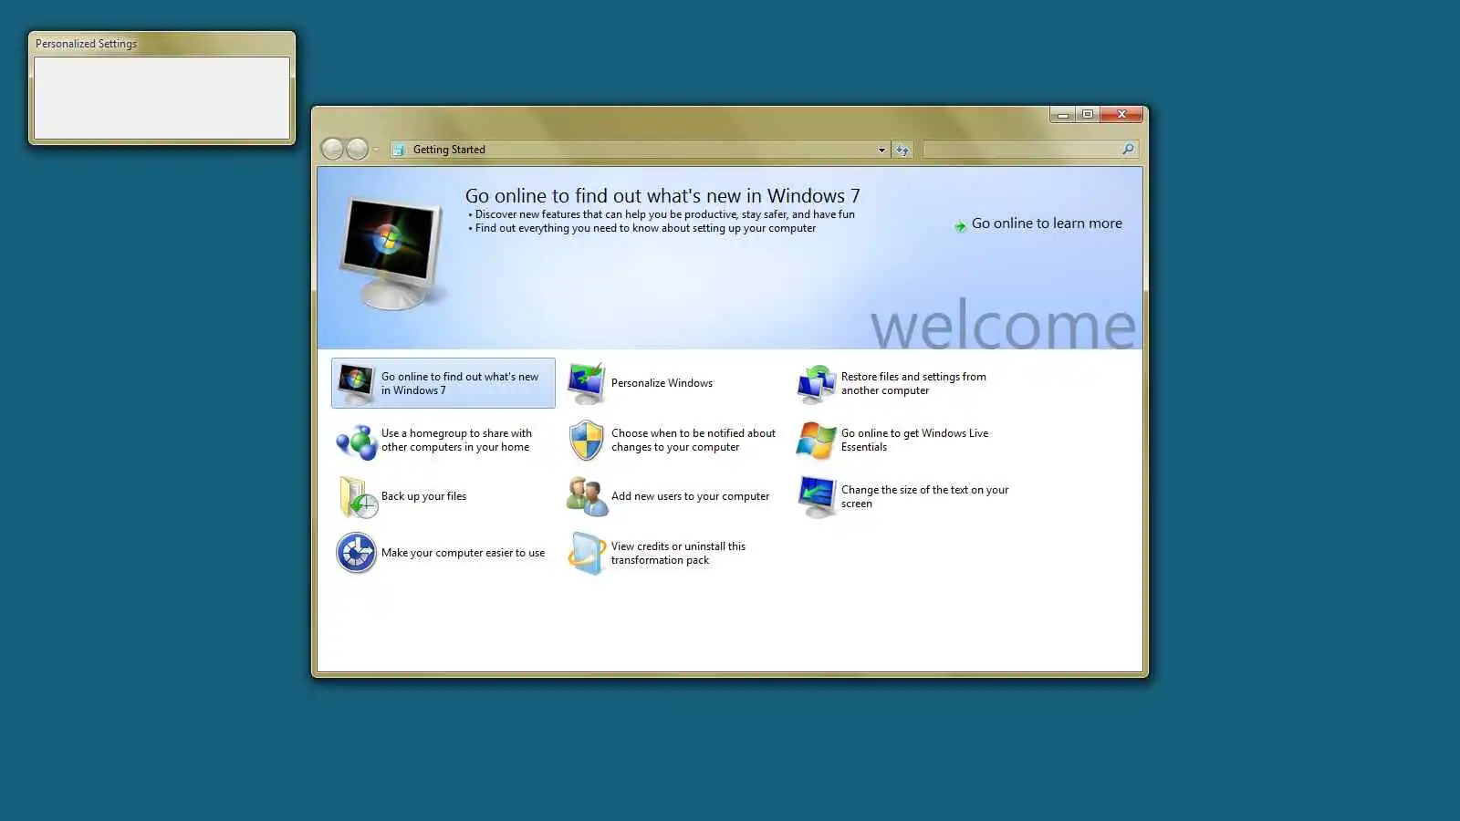The height and width of the screenshot is (821, 1460).
Task: Click the transformation pack credits icon
Action: point(587,554)
